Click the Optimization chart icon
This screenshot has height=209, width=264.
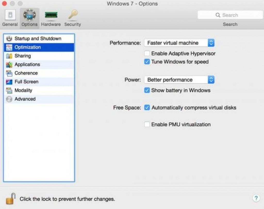click(9, 47)
